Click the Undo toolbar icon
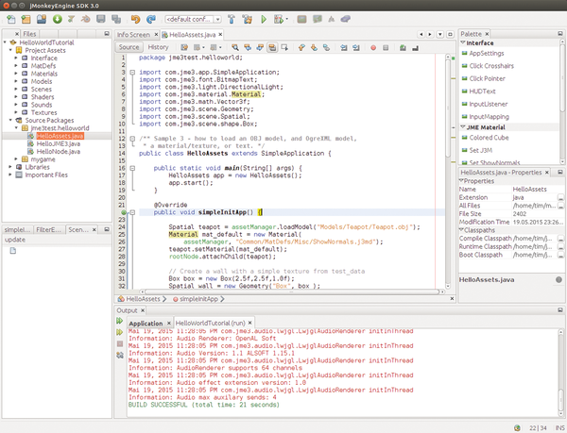Screen dimensions: 567x433 coord(135,19)
